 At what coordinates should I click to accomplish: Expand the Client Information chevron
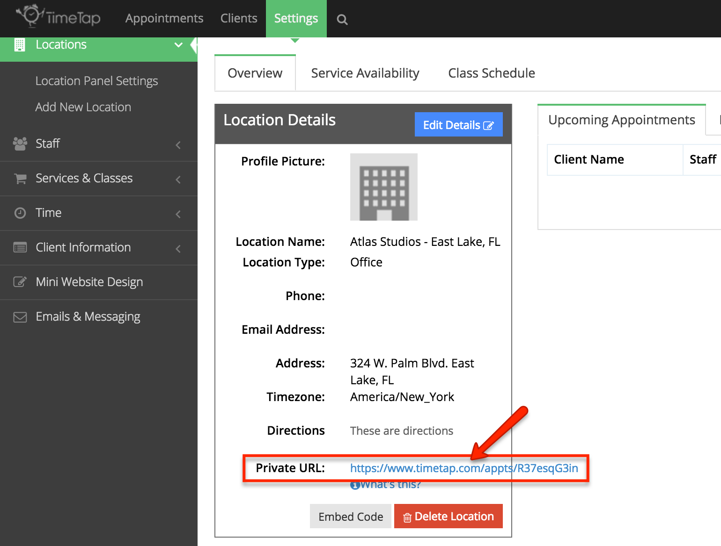178,249
